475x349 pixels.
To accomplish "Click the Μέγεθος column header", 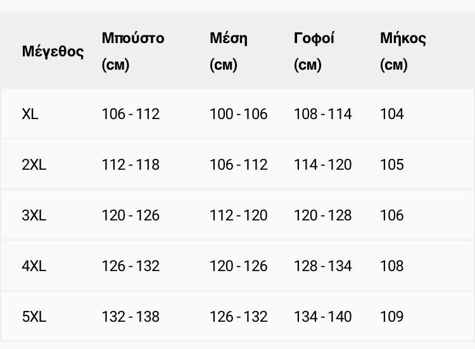I will [x=53, y=51].
